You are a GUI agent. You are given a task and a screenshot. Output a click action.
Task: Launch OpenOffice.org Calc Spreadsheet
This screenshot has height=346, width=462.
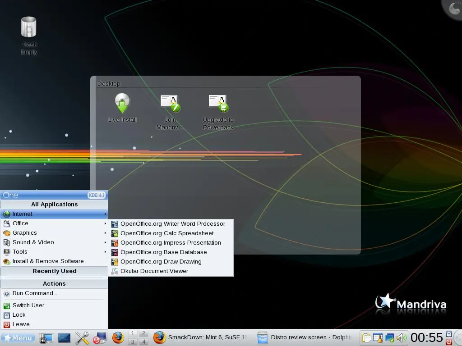tap(171, 233)
